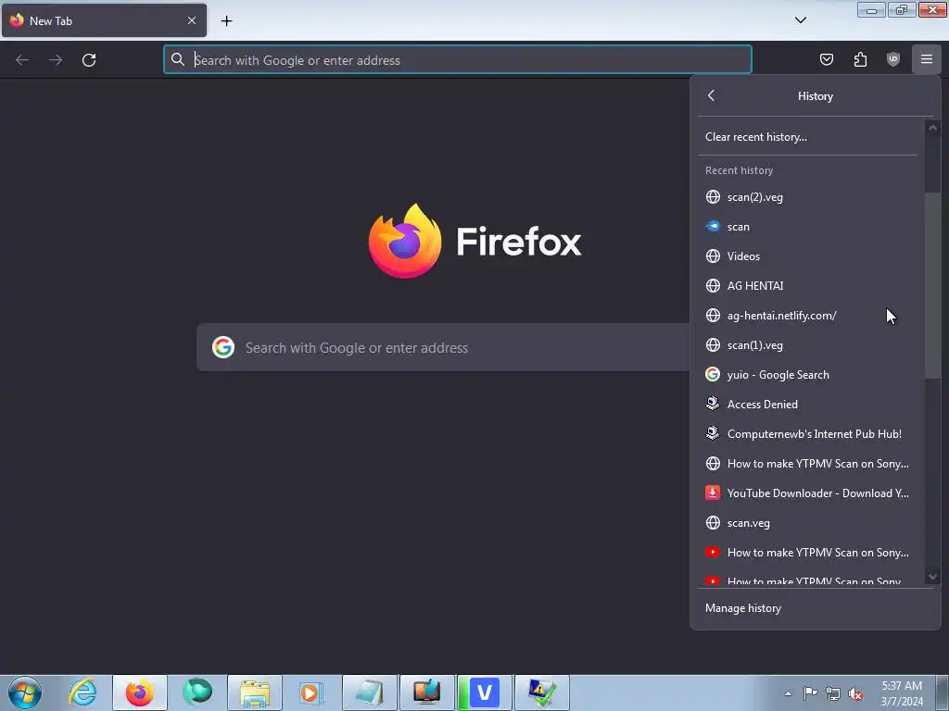Click the globe icon beside Videos entry
The height and width of the screenshot is (711, 949).
click(x=713, y=256)
